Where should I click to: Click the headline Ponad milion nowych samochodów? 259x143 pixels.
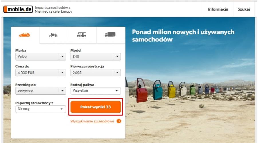pos(183,36)
